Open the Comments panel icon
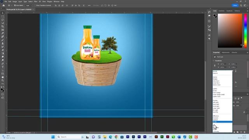This screenshot has height=140, width=249. pyautogui.click(x=209, y=16)
